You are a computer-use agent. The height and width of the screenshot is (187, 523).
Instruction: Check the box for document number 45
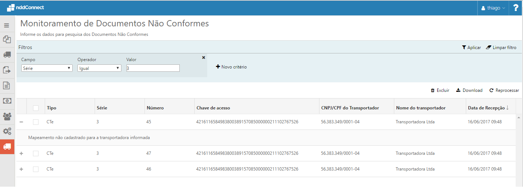coord(36,122)
